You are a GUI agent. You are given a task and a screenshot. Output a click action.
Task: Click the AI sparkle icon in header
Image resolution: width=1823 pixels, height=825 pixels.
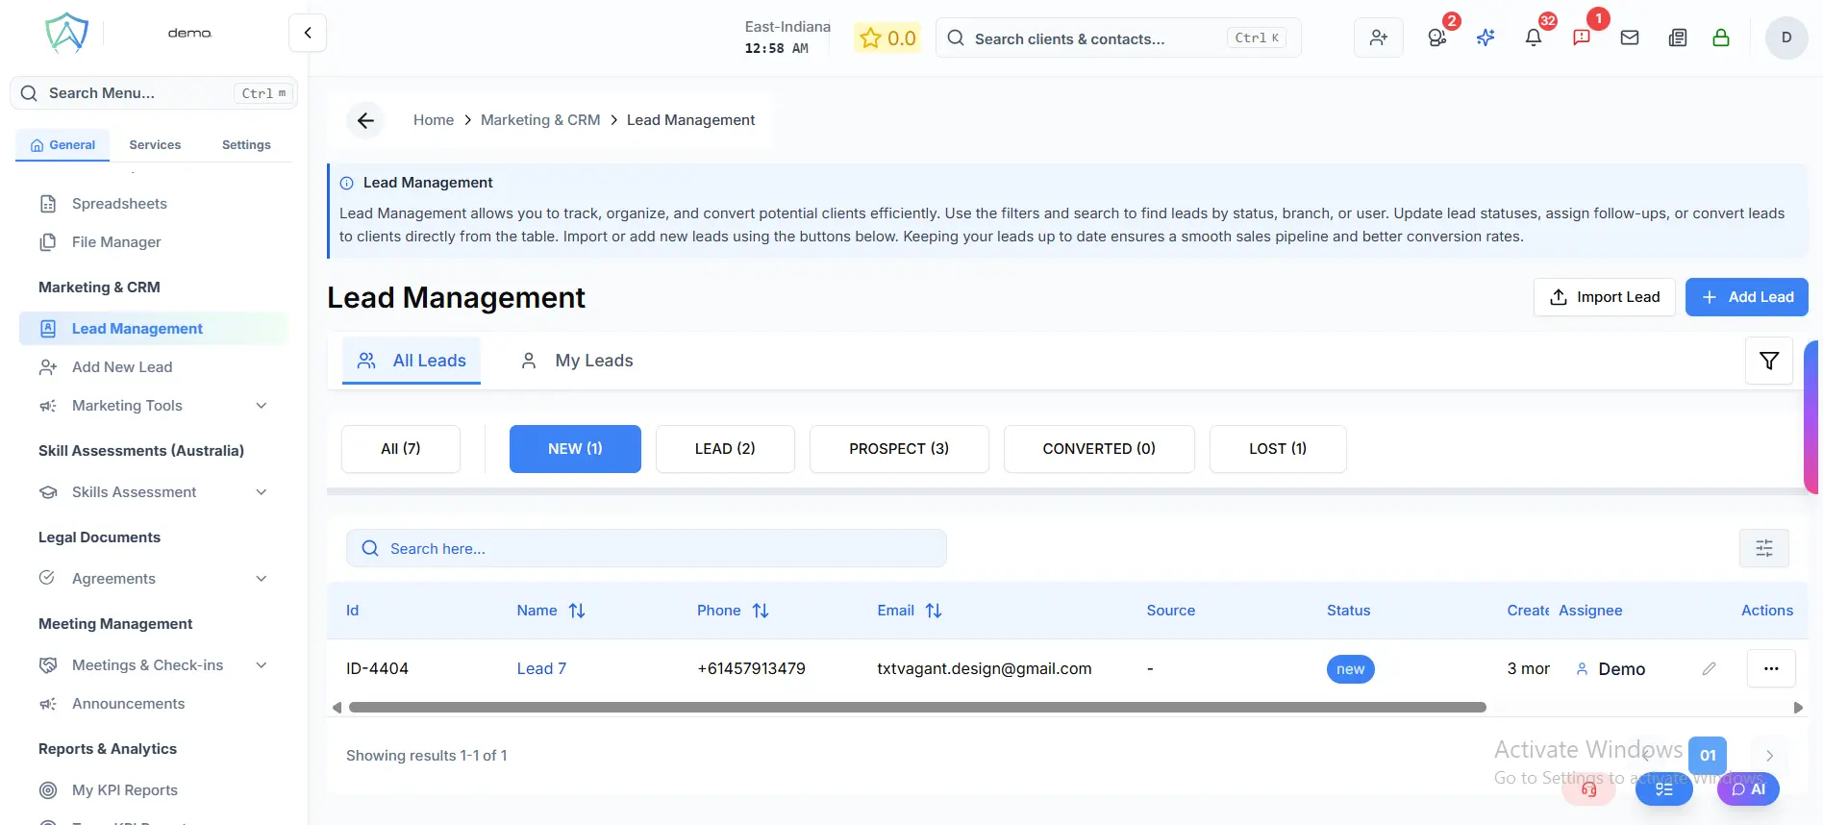1486,37
